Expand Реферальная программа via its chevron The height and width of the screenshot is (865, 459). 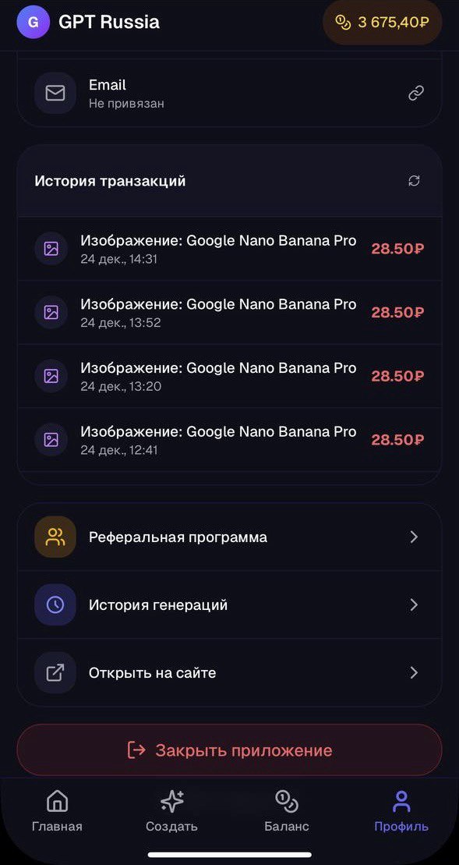pyautogui.click(x=415, y=537)
